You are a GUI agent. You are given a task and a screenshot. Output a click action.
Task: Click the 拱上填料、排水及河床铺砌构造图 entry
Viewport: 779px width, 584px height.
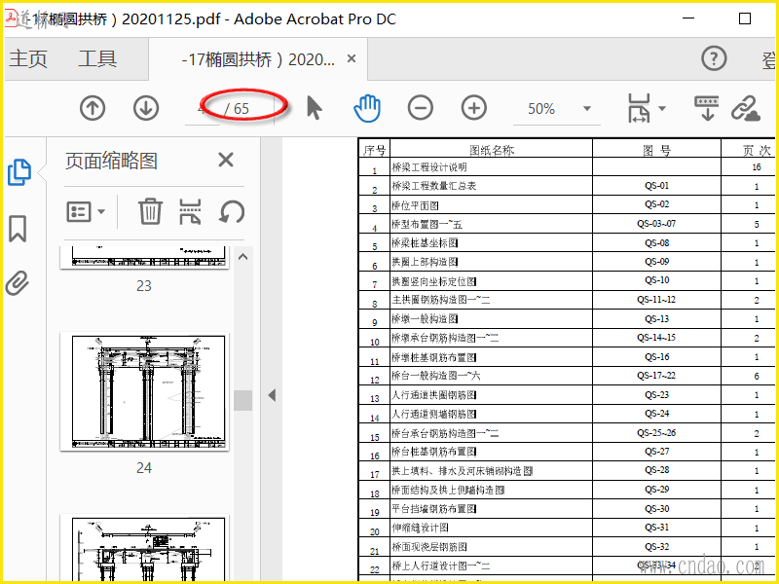pos(462,471)
